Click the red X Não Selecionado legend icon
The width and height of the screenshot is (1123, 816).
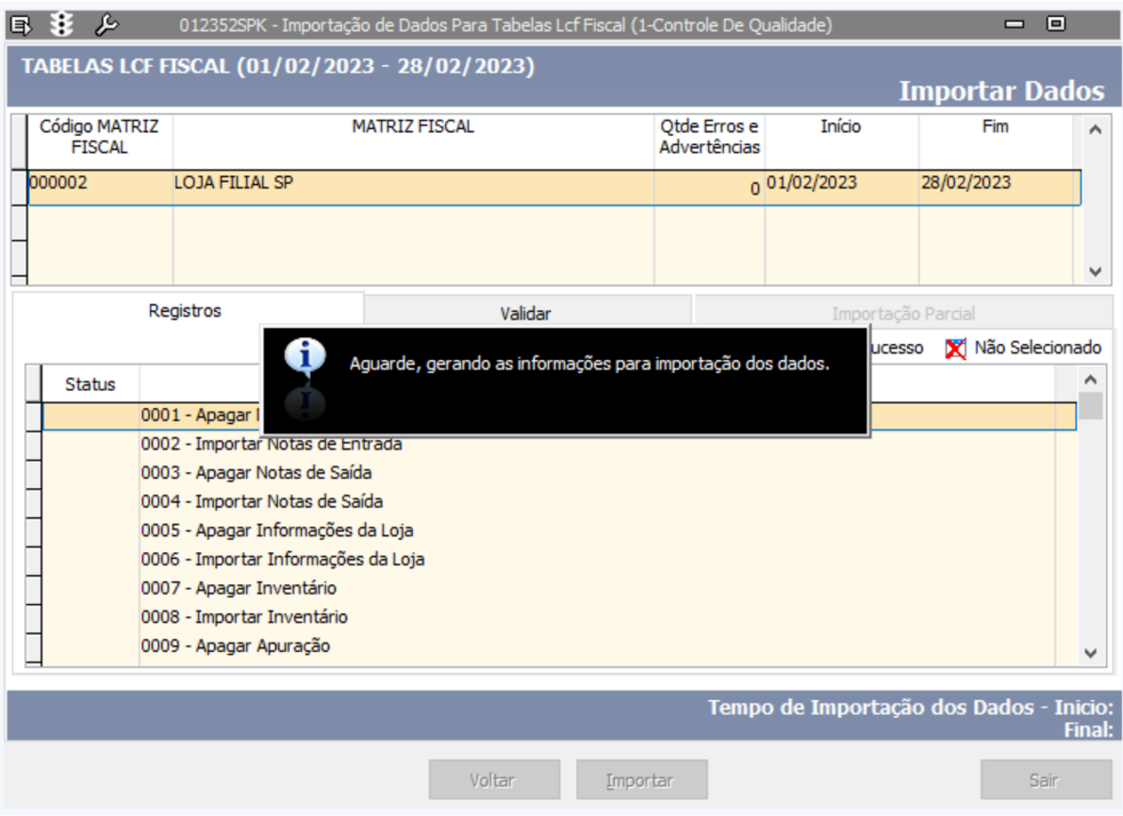[x=955, y=349]
